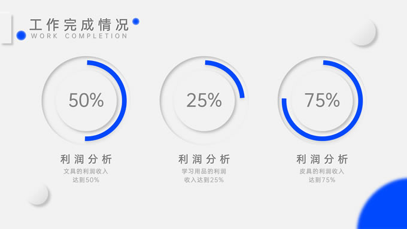The image size is (407, 229).
Task: Select the 学习用品的利润 description text
Action: point(204,172)
